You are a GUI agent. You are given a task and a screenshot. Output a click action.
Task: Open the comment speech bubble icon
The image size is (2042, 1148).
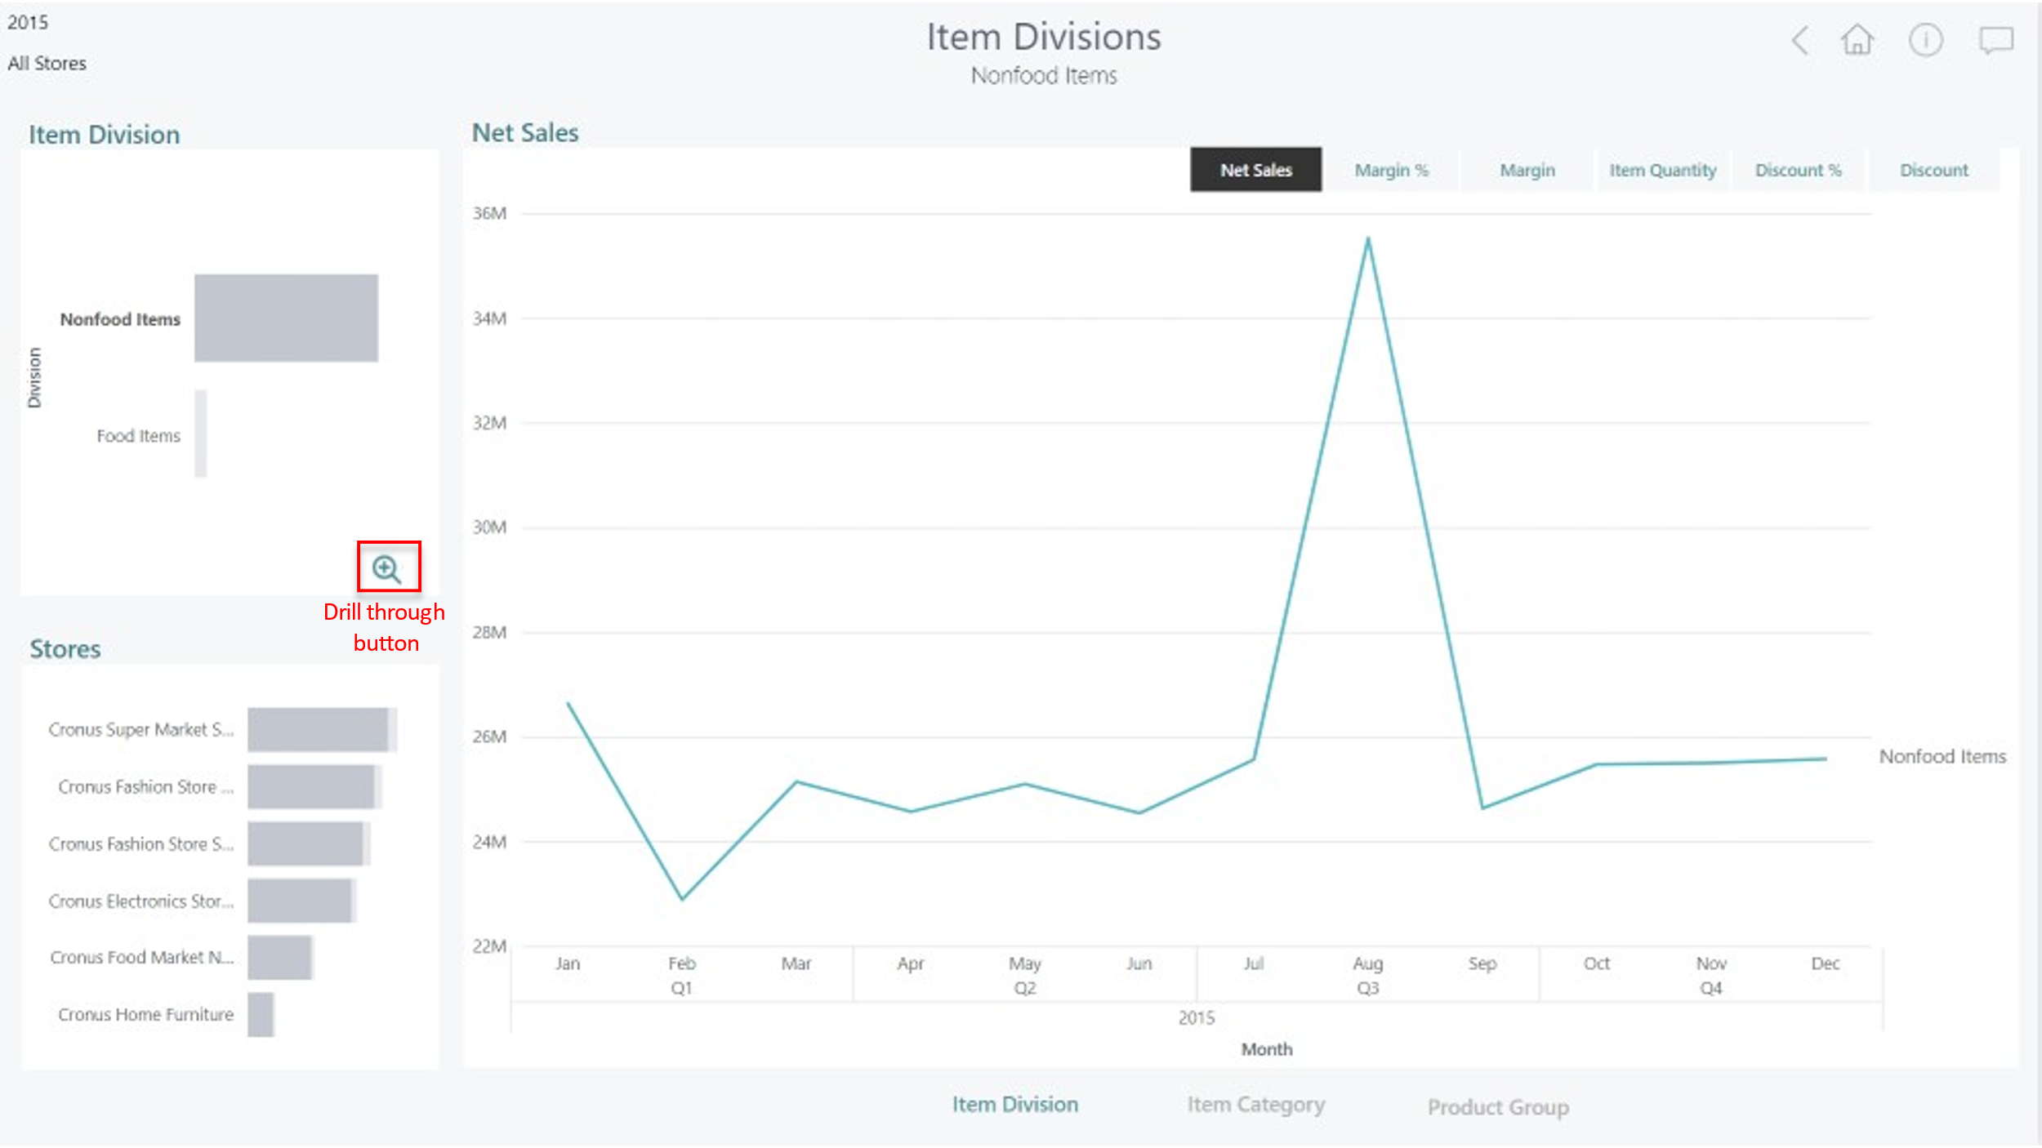tap(1995, 40)
